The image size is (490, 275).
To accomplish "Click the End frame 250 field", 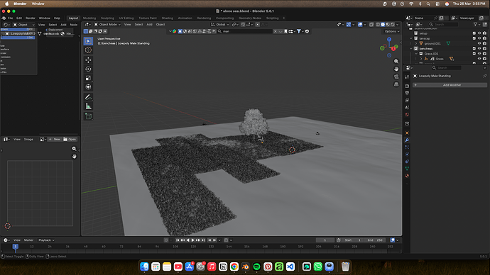I will (375, 240).
